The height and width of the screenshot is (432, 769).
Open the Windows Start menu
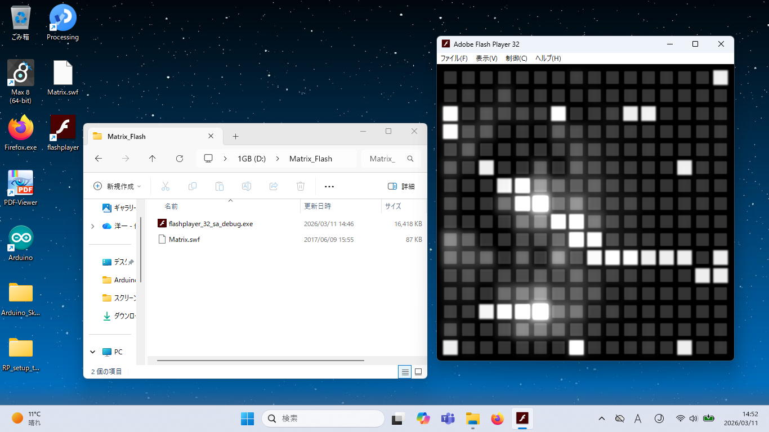[x=247, y=418]
